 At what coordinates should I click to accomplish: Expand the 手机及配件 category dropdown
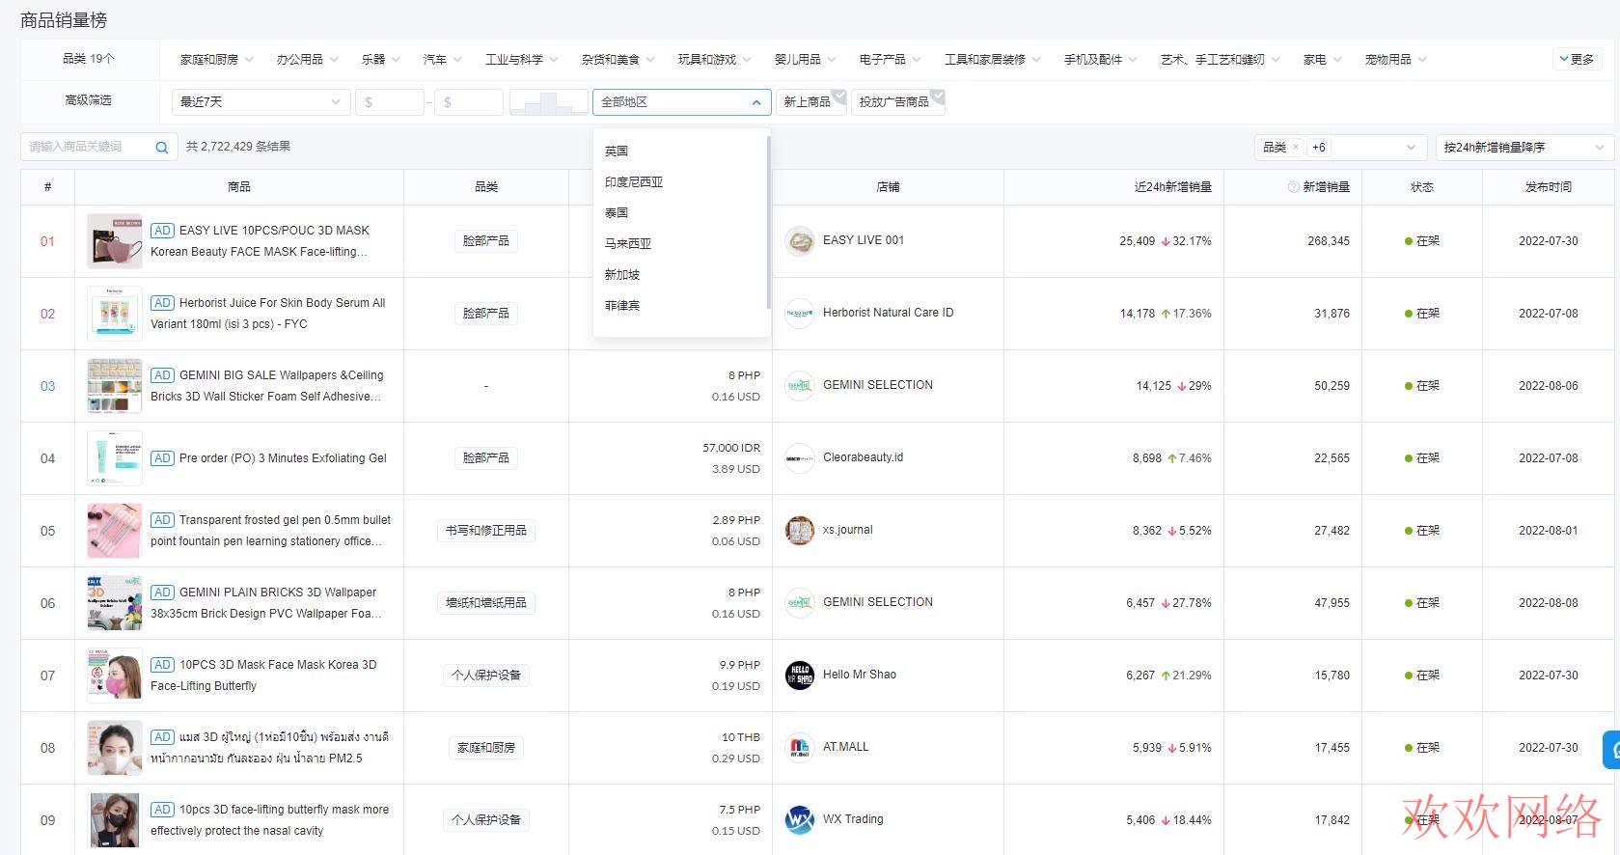[1100, 60]
